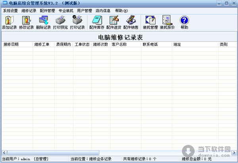238x163 pixels.
Task: Click the 当前用户: admin status text
Action: coord(25,159)
